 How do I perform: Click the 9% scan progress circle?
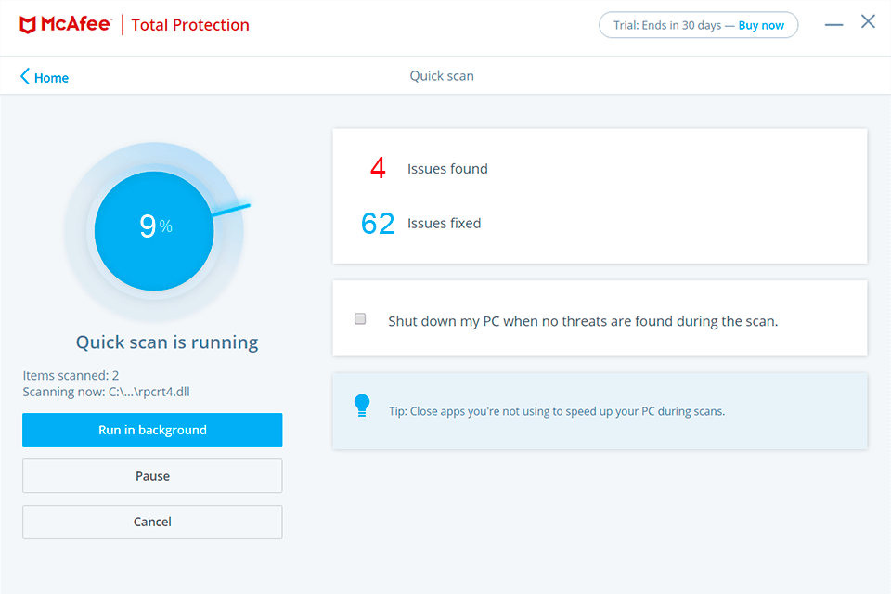(154, 229)
